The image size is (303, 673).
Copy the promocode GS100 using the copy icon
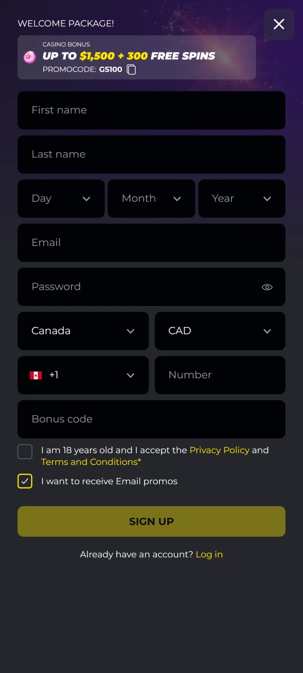tap(131, 69)
